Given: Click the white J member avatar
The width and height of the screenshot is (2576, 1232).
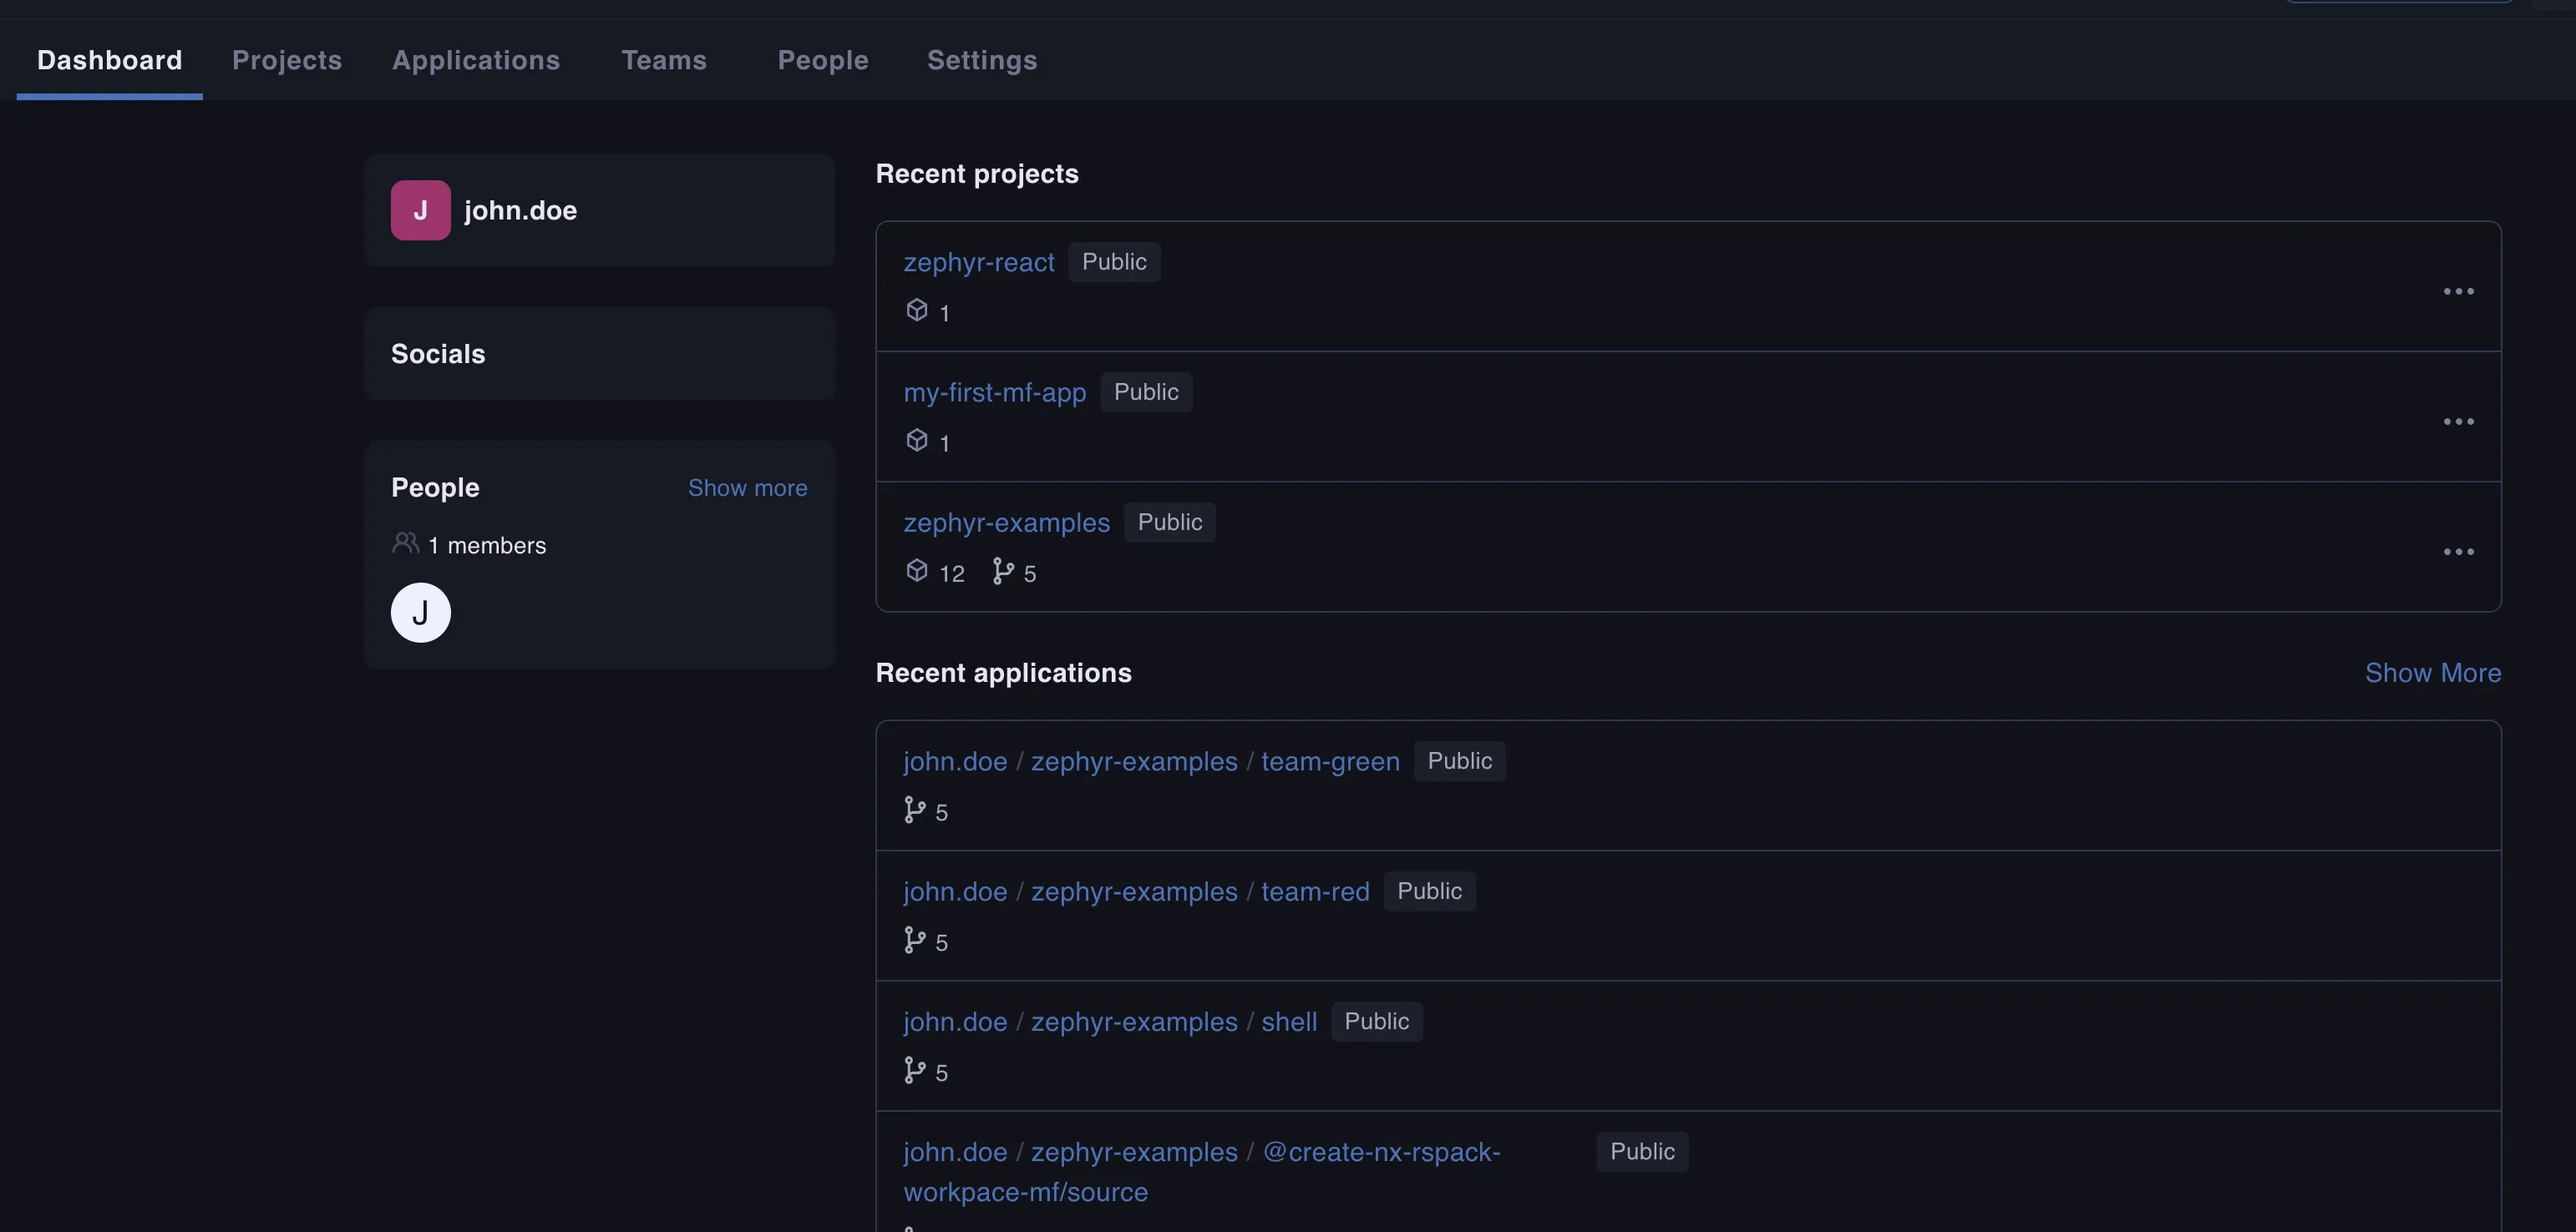Looking at the screenshot, I should pos(420,613).
